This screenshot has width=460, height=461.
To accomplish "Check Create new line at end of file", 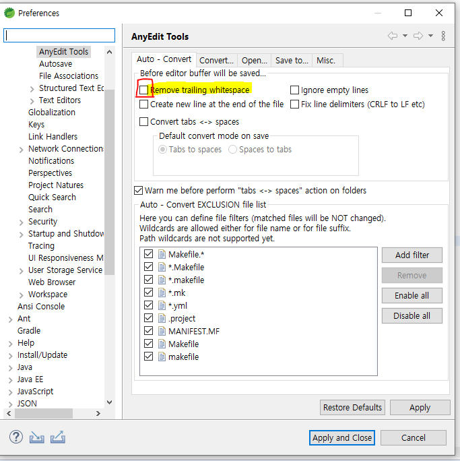I will [143, 104].
